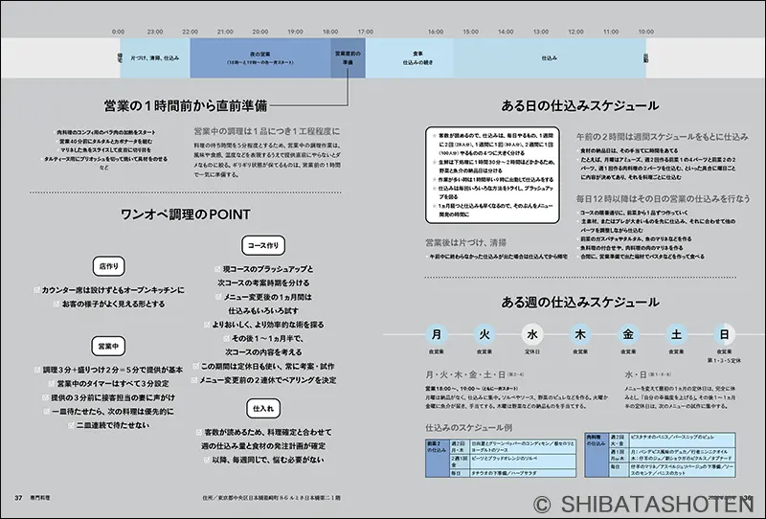Click the checkmark beside 営業中のタイマーはすべて３分設定
Viewport: 766px width, 519px height.
coord(53,384)
